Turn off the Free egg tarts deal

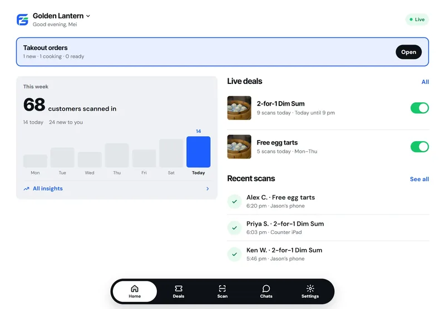click(419, 147)
